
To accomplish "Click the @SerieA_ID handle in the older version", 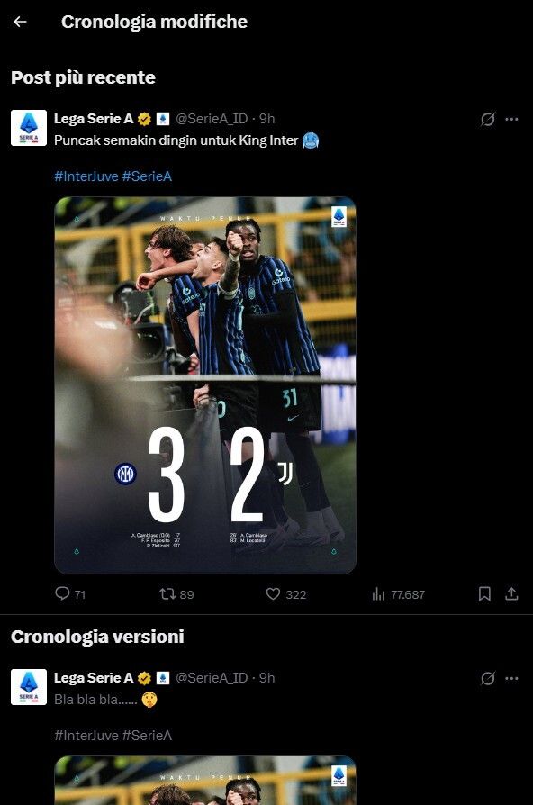I will [x=212, y=678].
